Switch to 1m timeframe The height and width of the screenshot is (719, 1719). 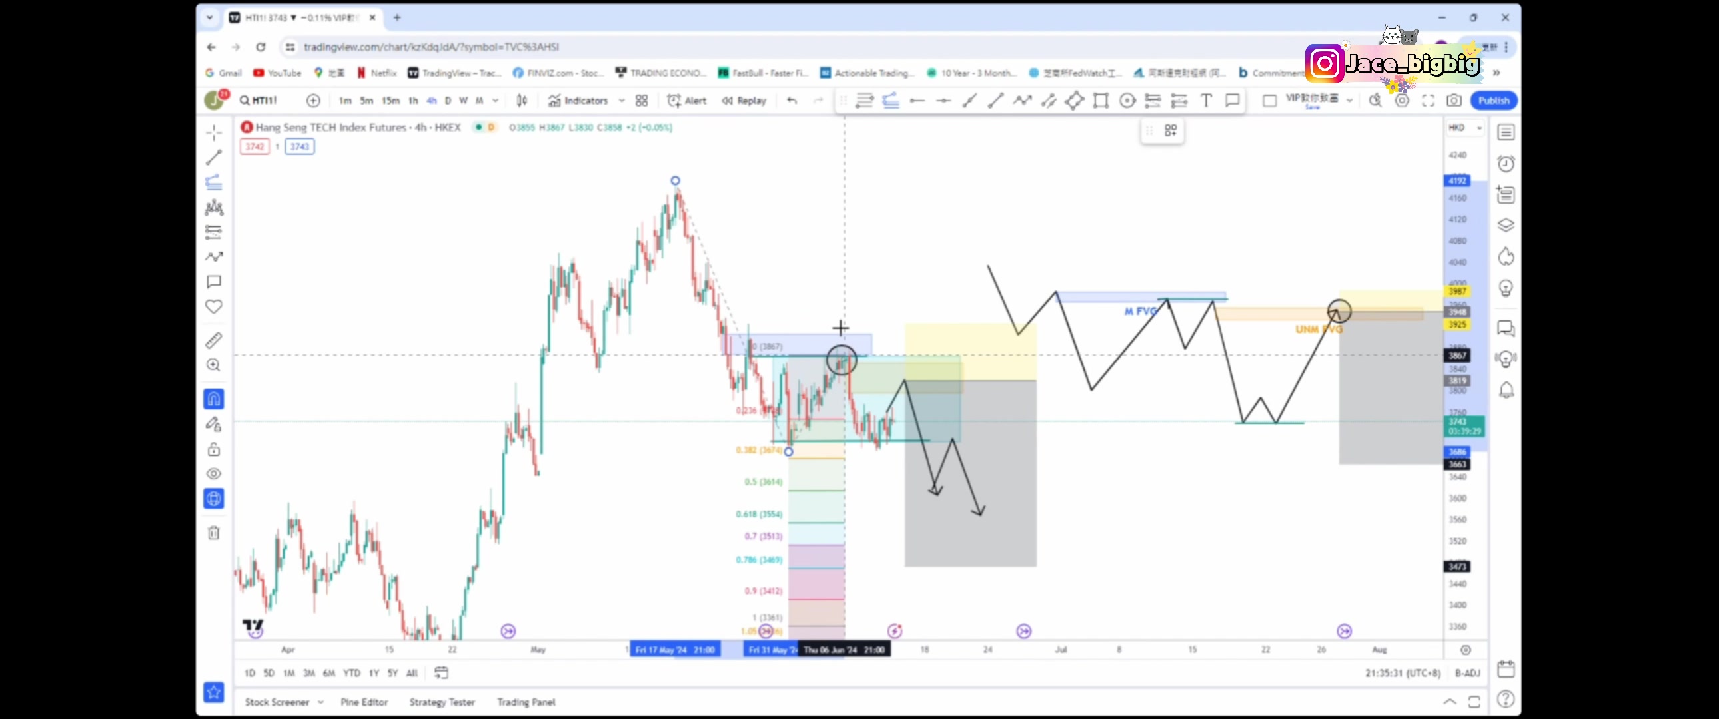(345, 100)
